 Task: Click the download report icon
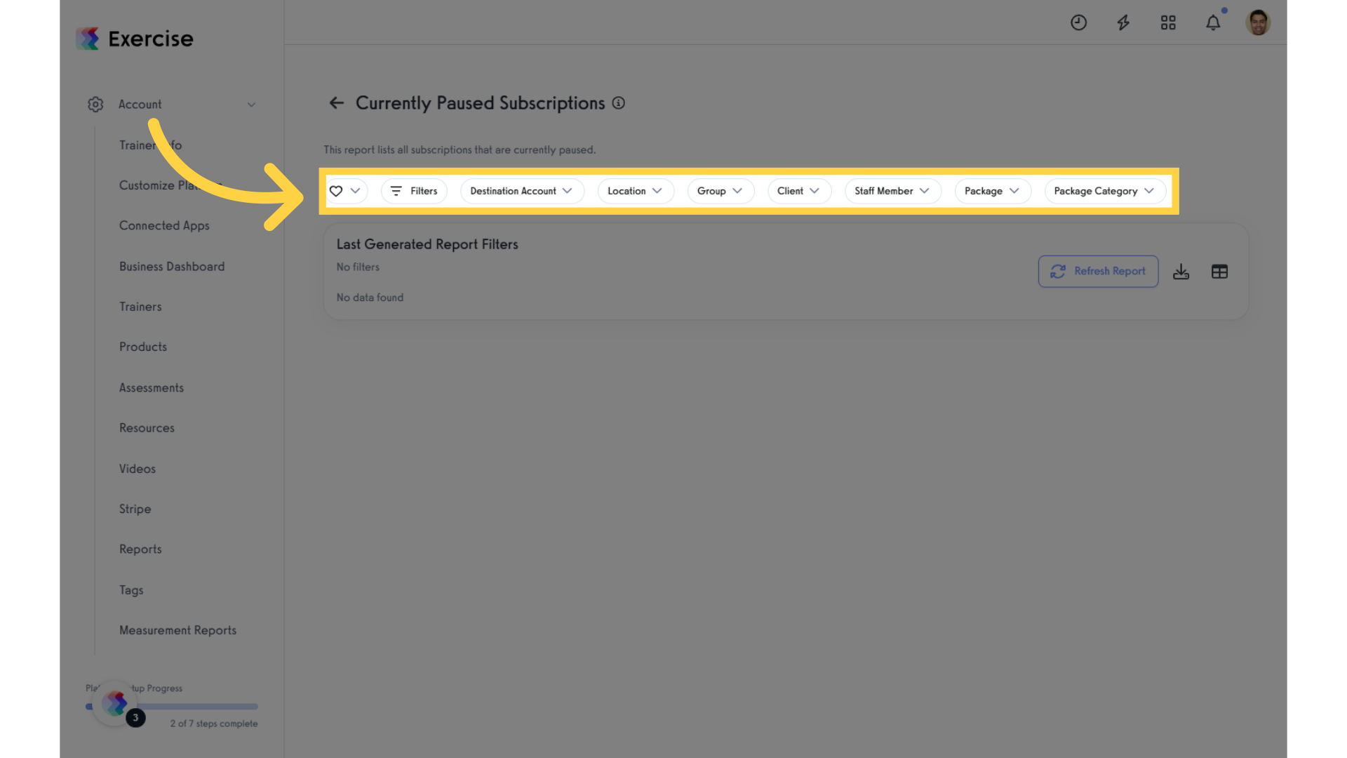(1181, 272)
